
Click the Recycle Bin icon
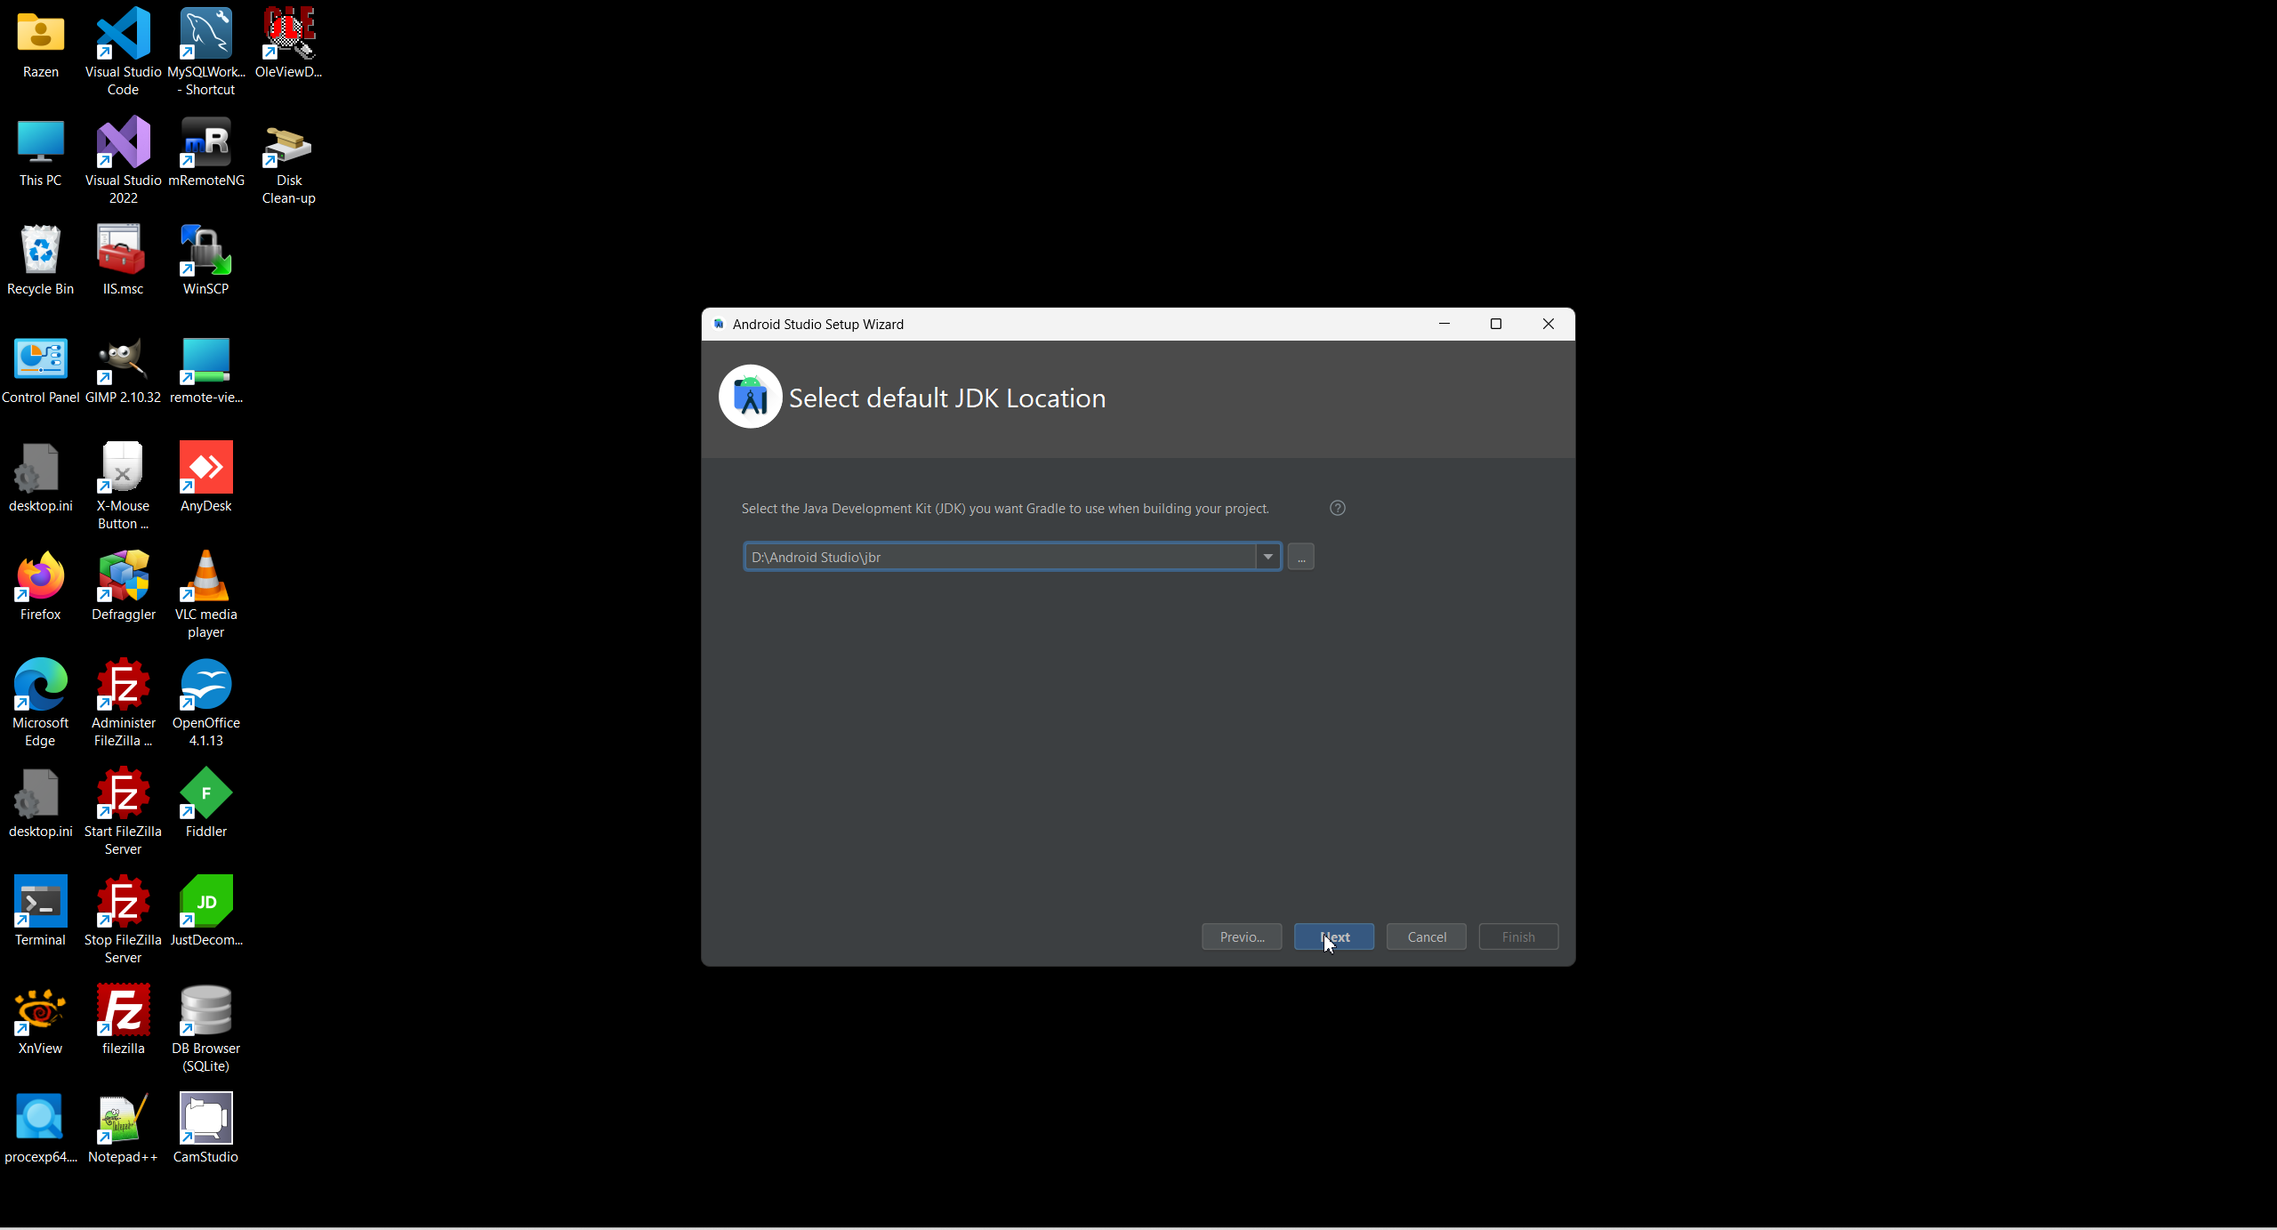[40, 253]
